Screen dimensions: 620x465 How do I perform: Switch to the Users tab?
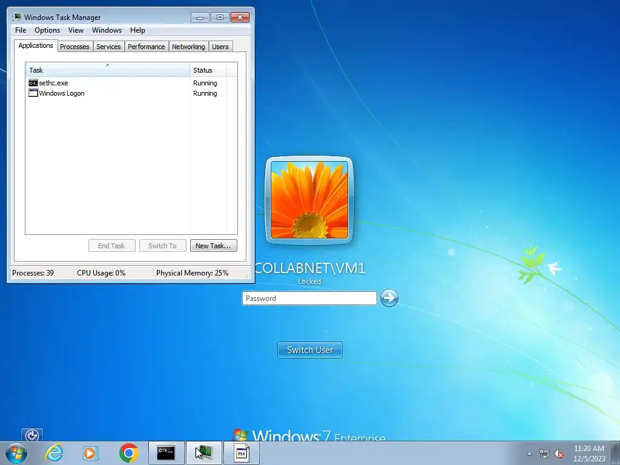[220, 47]
